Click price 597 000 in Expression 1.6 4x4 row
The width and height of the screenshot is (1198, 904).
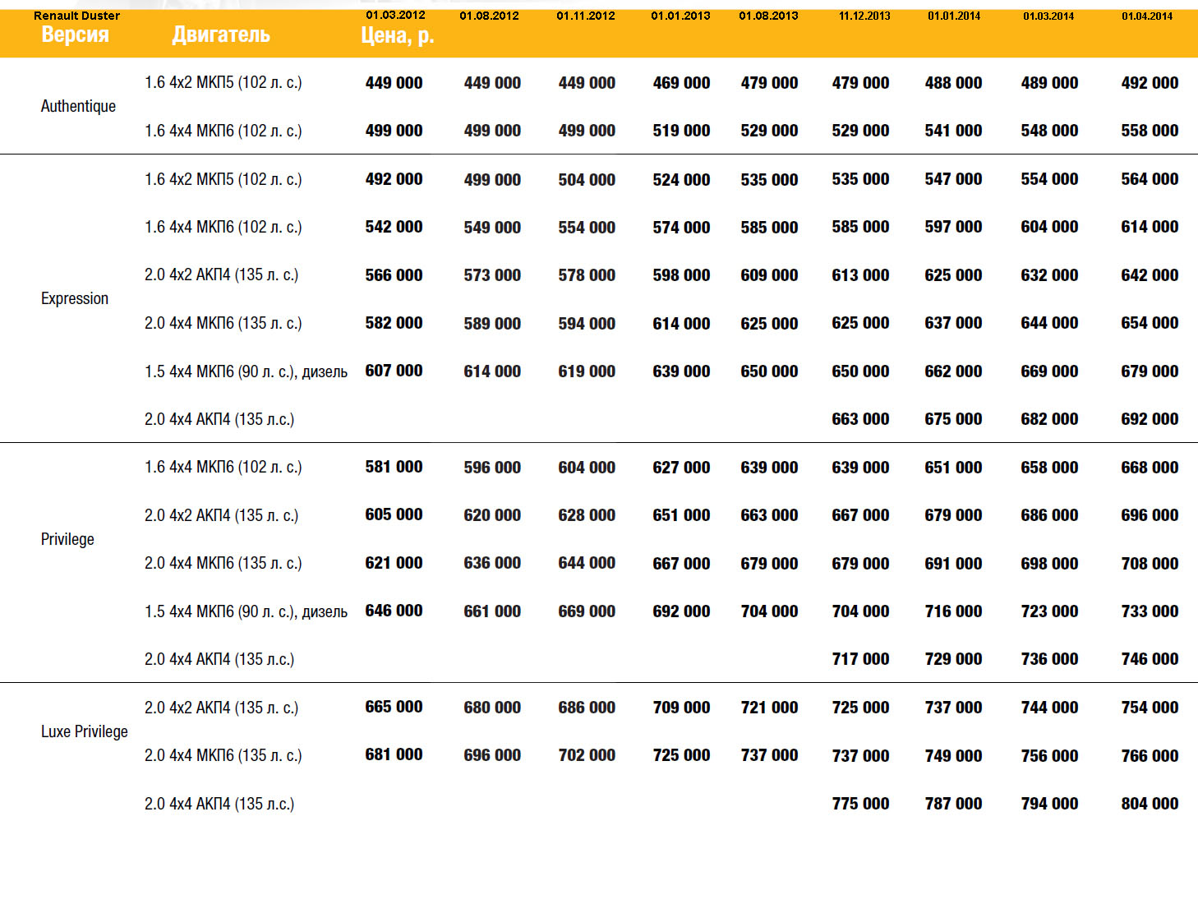point(953,227)
